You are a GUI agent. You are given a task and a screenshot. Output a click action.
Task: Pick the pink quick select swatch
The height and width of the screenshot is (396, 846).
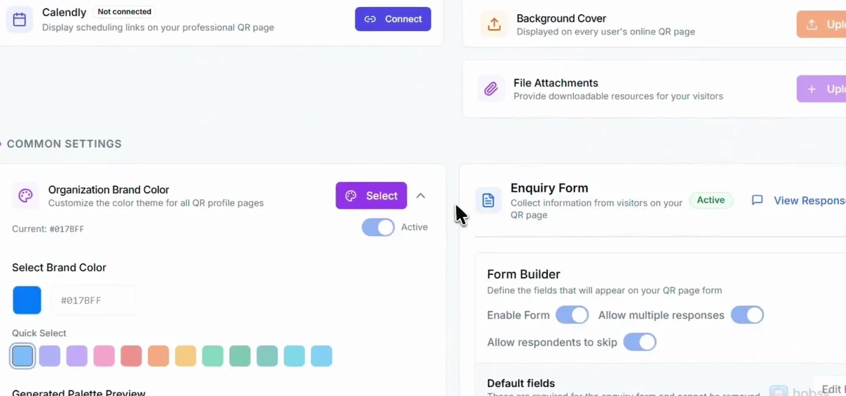pos(104,356)
